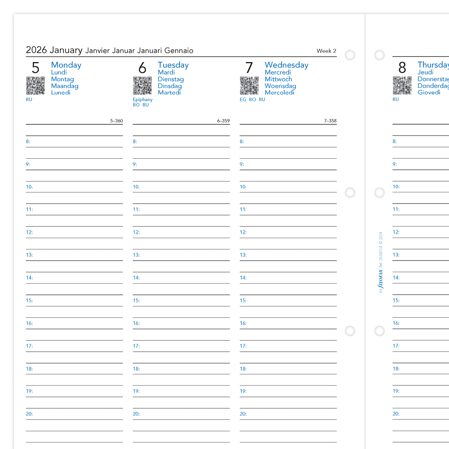This screenshot has width=449, height=449.
Task: Select the Monday day heading
Action: point(66,65)
